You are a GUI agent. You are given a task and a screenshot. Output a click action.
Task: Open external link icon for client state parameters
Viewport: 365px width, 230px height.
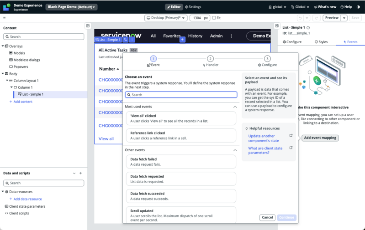pyautogui.click(x=291, y=148)
